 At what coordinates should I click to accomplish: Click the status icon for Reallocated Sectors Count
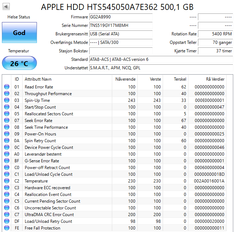(7, 114)
